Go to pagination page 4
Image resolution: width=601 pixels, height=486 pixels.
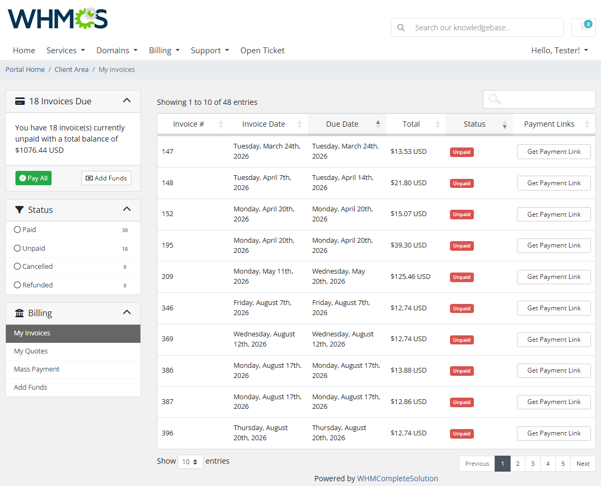tap(548, 464)
